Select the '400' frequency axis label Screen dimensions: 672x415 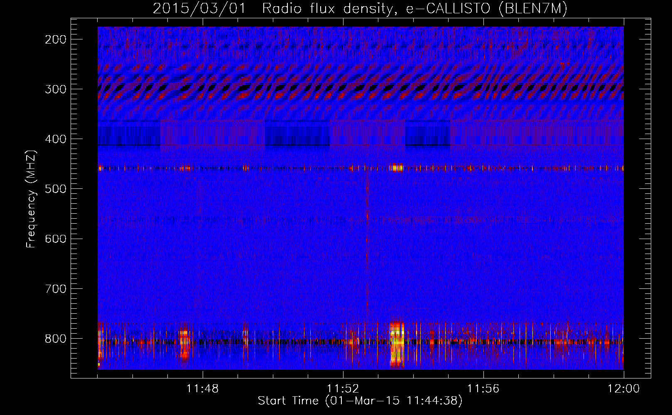(x=56, y=139)
